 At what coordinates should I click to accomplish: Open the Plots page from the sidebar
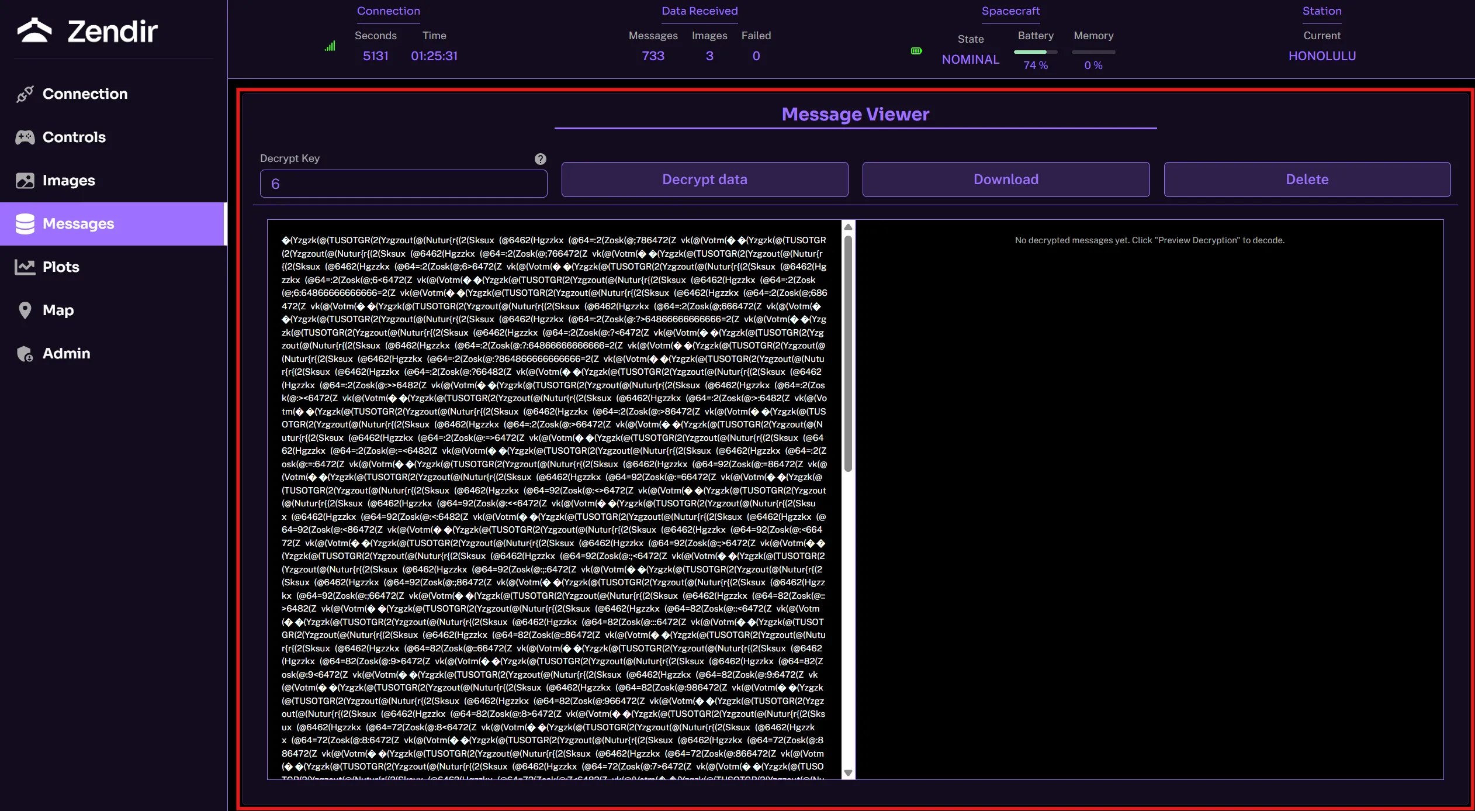point(61,267)
